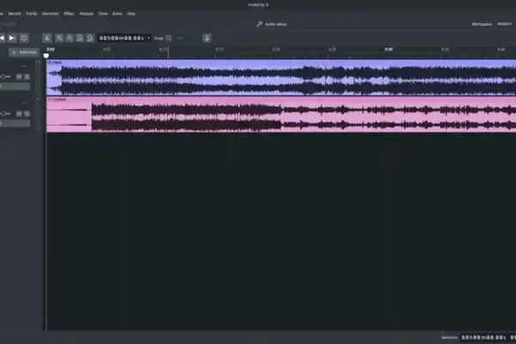Click the Selection start timecode field
The width and height of the screenshot is (516, 344).
(483, 337)
